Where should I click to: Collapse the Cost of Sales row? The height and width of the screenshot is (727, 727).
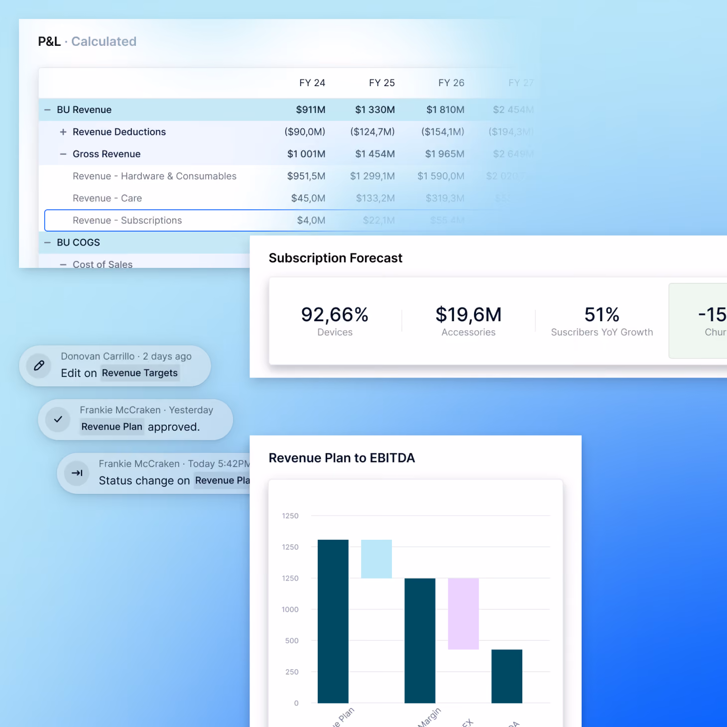[63, 264]
